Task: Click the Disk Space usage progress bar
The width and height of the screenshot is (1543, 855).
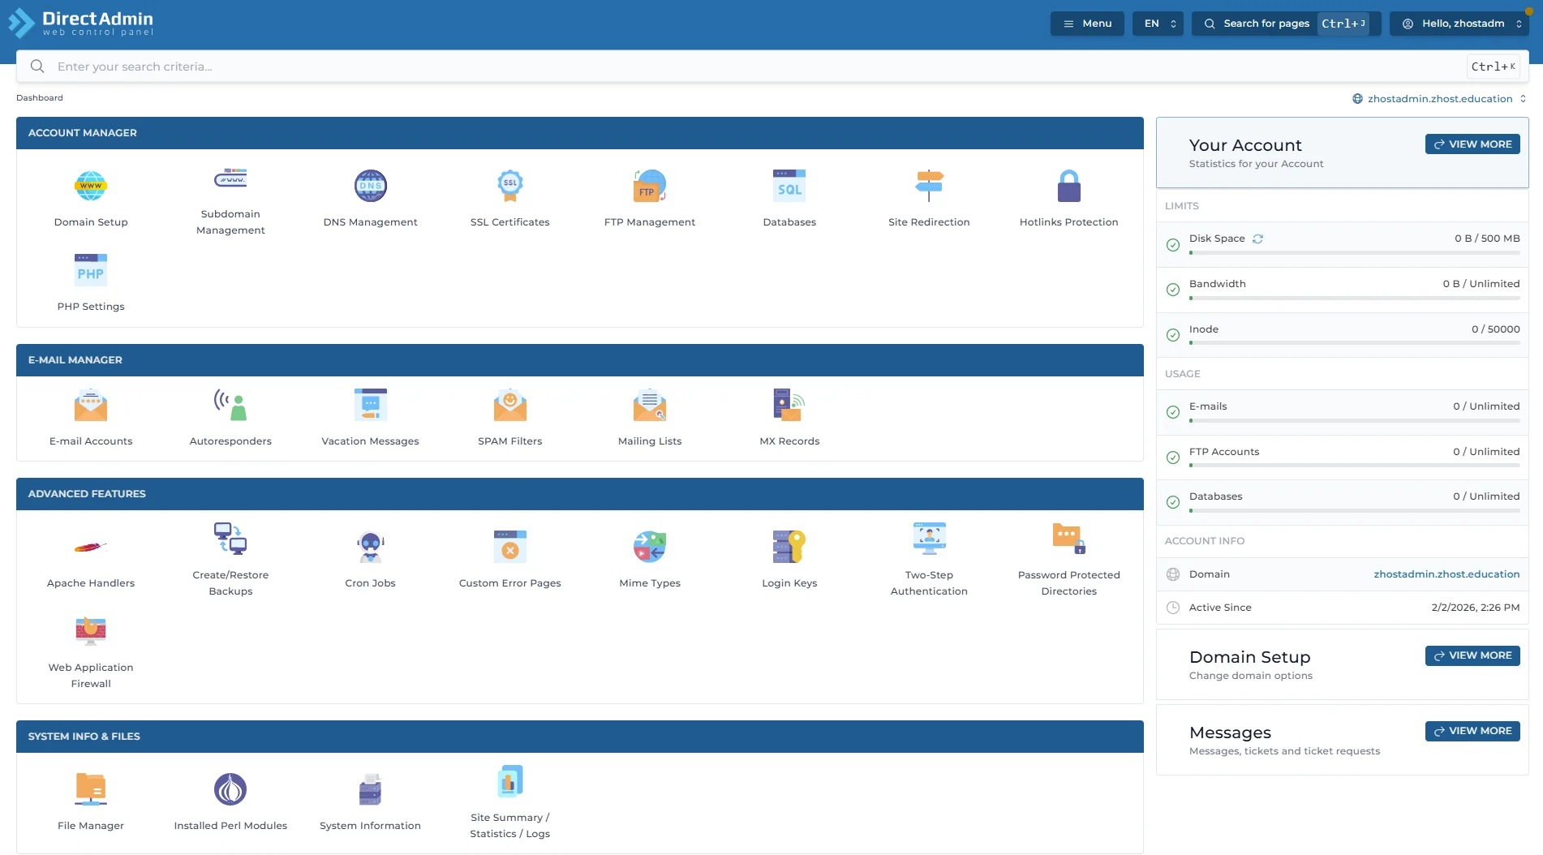Action: coord(1355,253)
